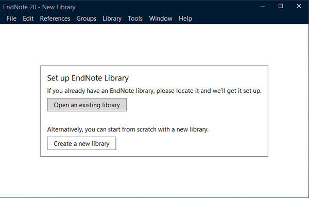The height and width of the screenshot is (198, 309).
Task: Open the References menu
Action: (x=55, y=19)
